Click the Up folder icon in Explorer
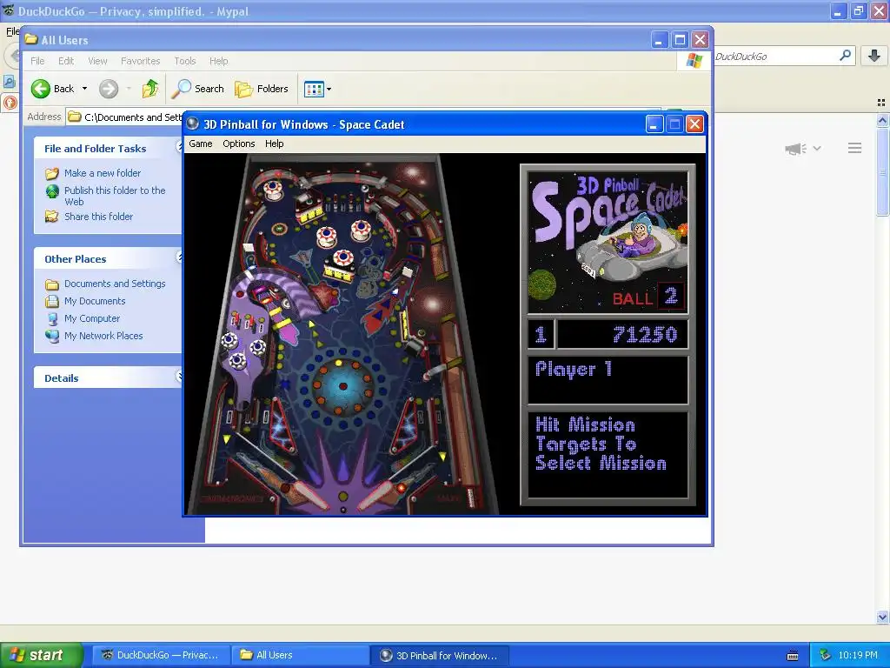Image resolution: width=890 pixels, height=668 pixels. coord(150,89)
